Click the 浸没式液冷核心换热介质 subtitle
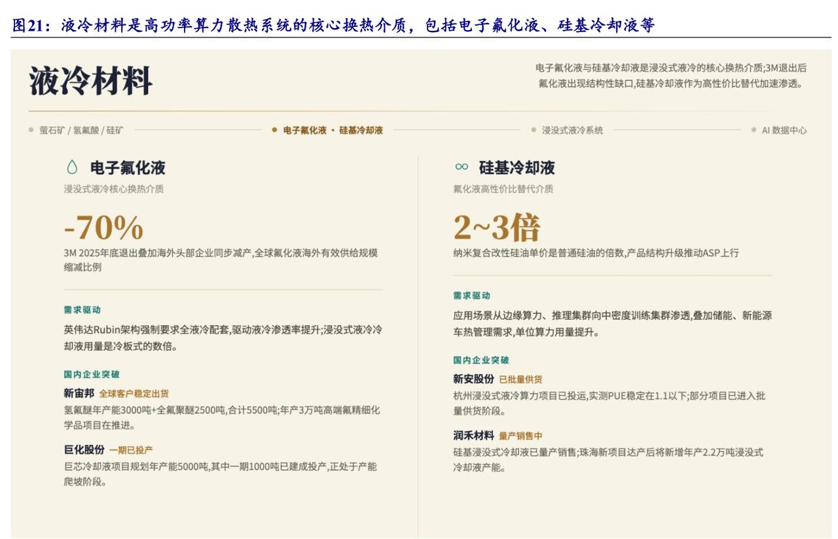838x539 pixels. click(114, 189)
